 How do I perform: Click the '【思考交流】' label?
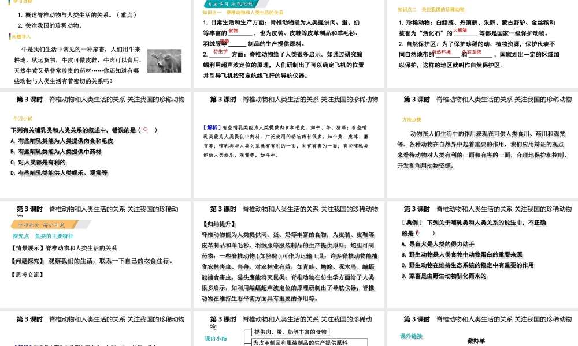tap(27, 274)
